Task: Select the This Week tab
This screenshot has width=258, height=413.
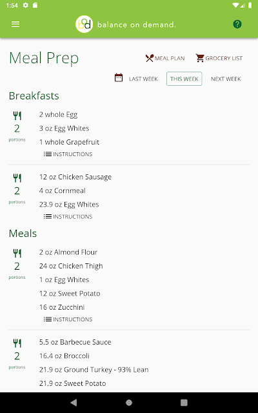Action: pos(184,79)
